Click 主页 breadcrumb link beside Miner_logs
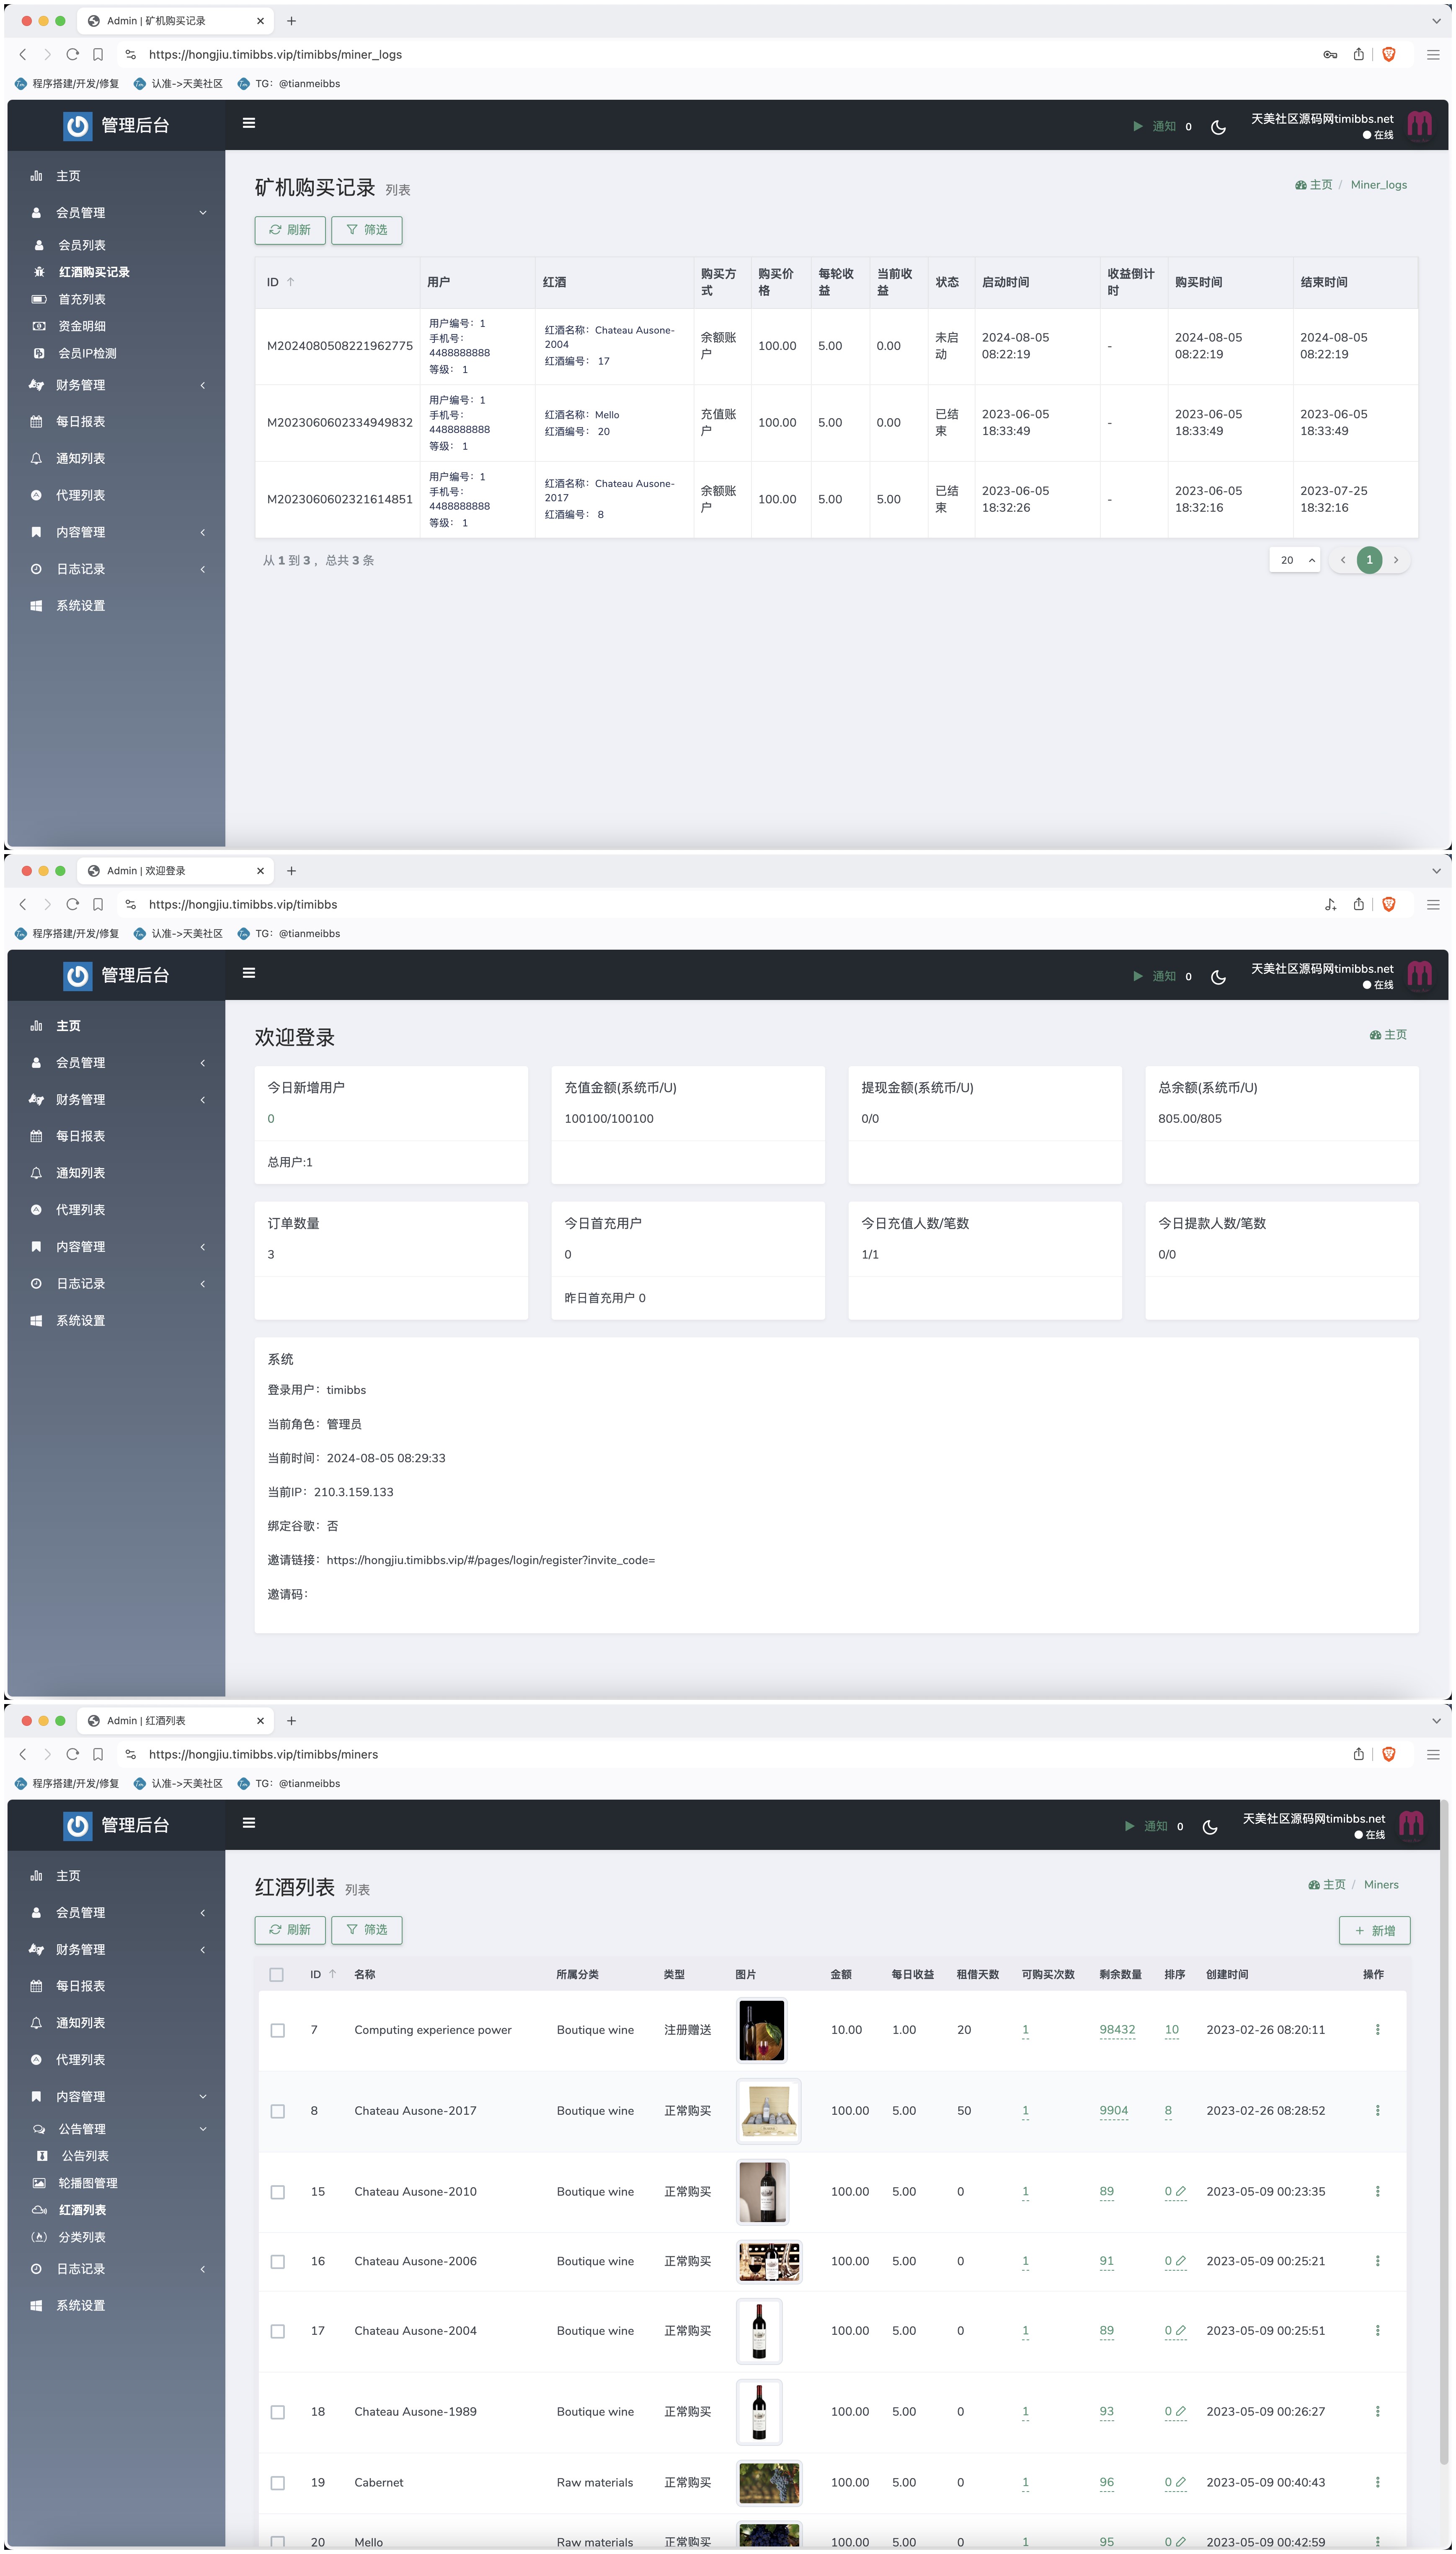The image size is (1456, 2554). 1314,185
